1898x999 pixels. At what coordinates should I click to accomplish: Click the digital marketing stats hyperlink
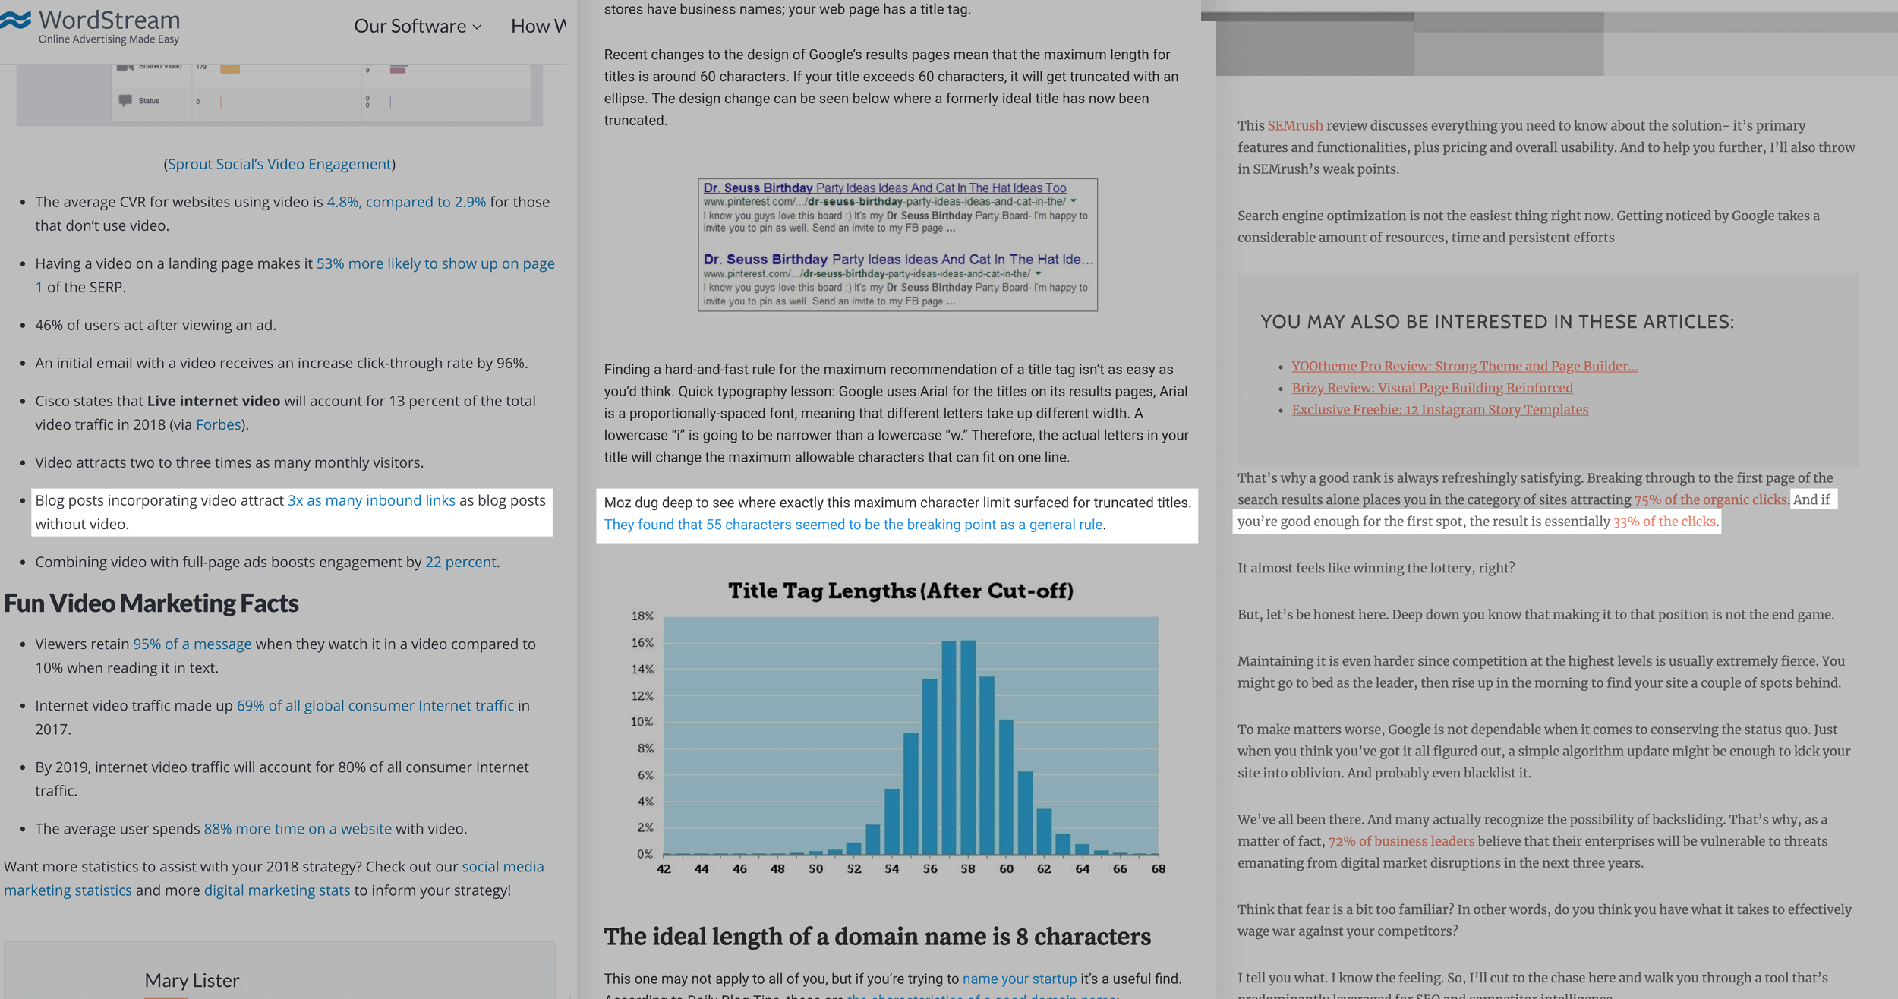point(275,891)
